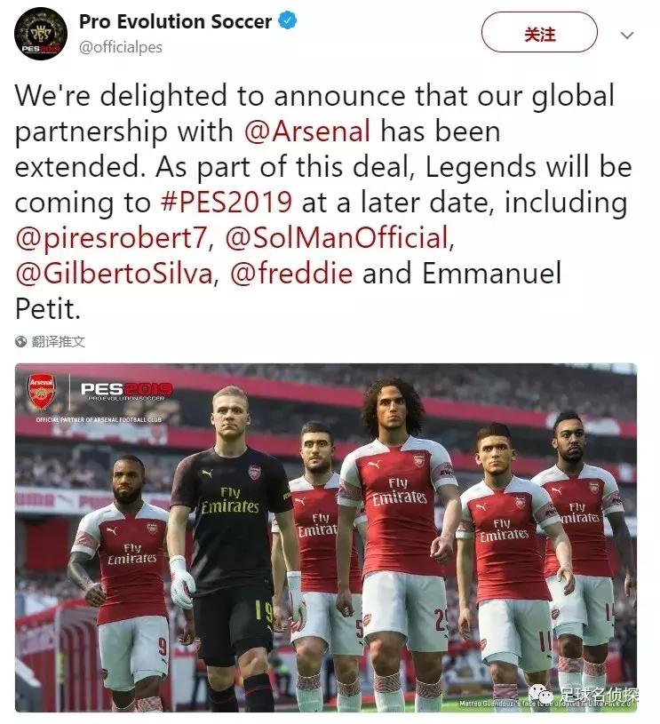Open the @GilbertoSilva mention
The image size is (660, 724).
(x=114, y=274)
